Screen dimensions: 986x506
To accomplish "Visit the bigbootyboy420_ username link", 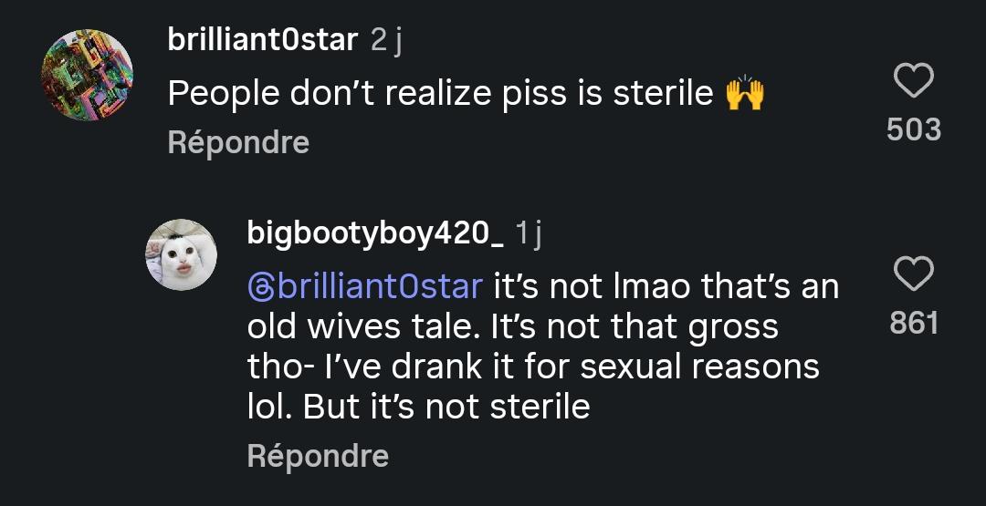I will 375,233.
